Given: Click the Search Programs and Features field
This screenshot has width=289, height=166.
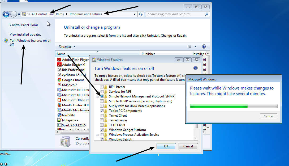Looking at the screenshot, I should point(175,14).
